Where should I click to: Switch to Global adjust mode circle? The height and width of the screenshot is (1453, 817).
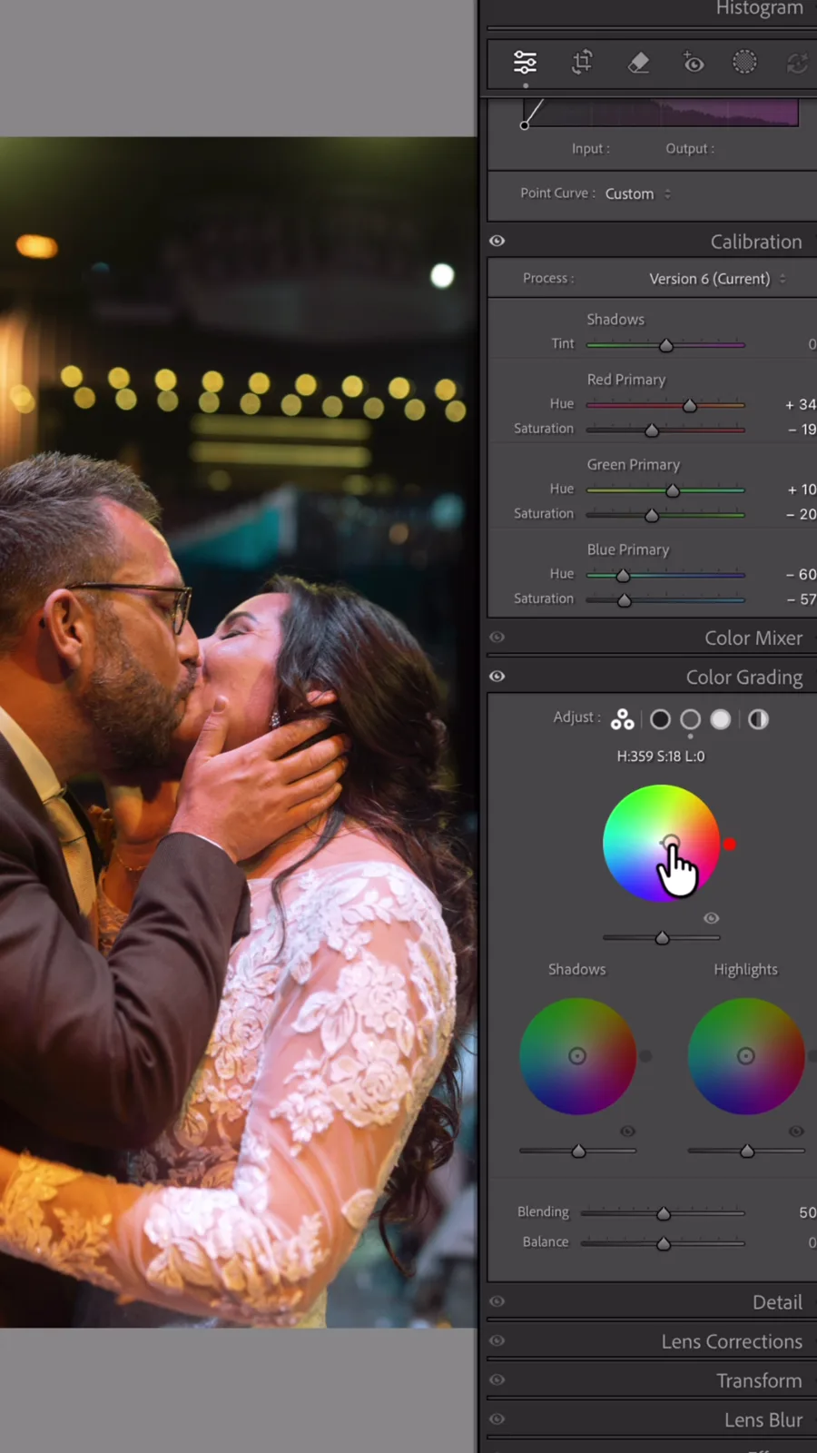(758, 719)
